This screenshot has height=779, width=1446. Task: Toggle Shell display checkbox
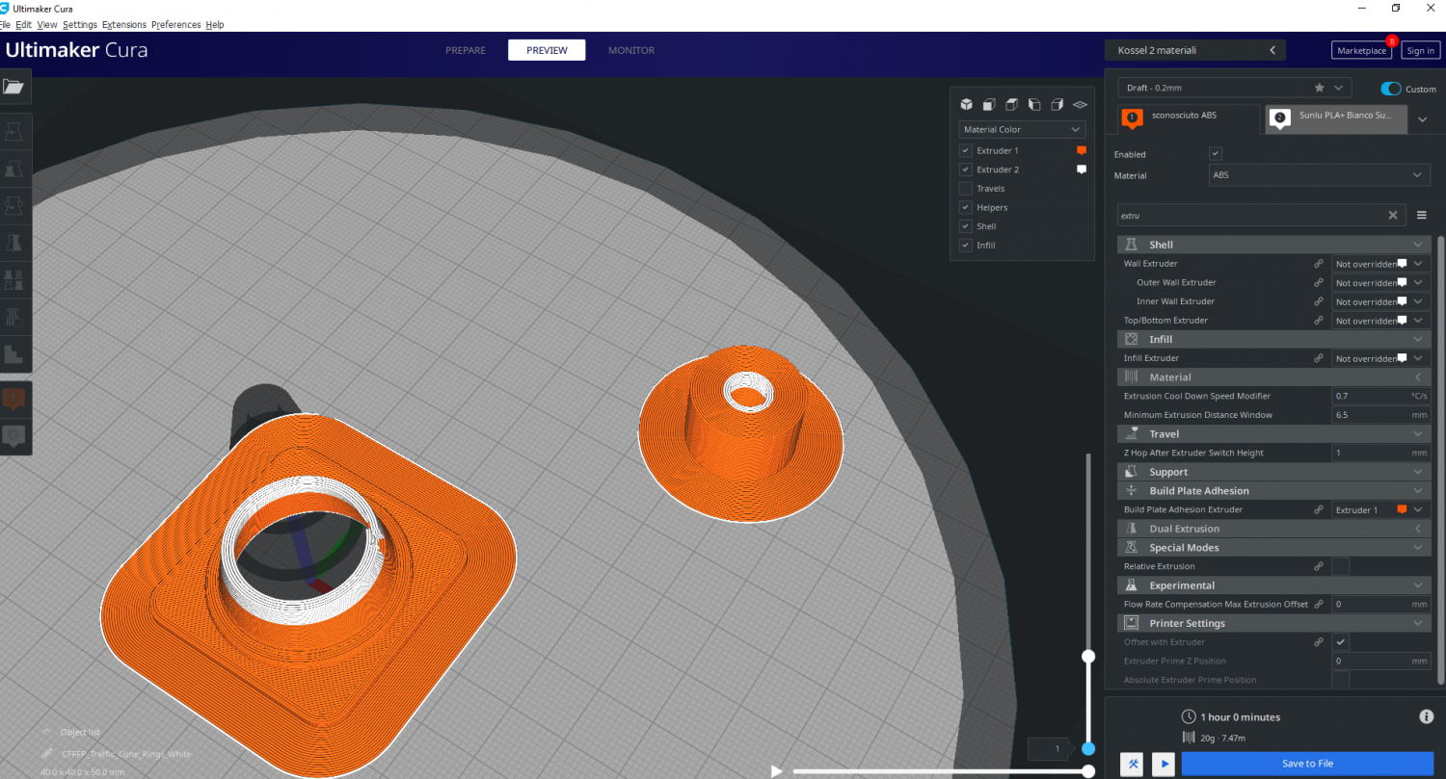pyautogui.click(x=965, y=226)
